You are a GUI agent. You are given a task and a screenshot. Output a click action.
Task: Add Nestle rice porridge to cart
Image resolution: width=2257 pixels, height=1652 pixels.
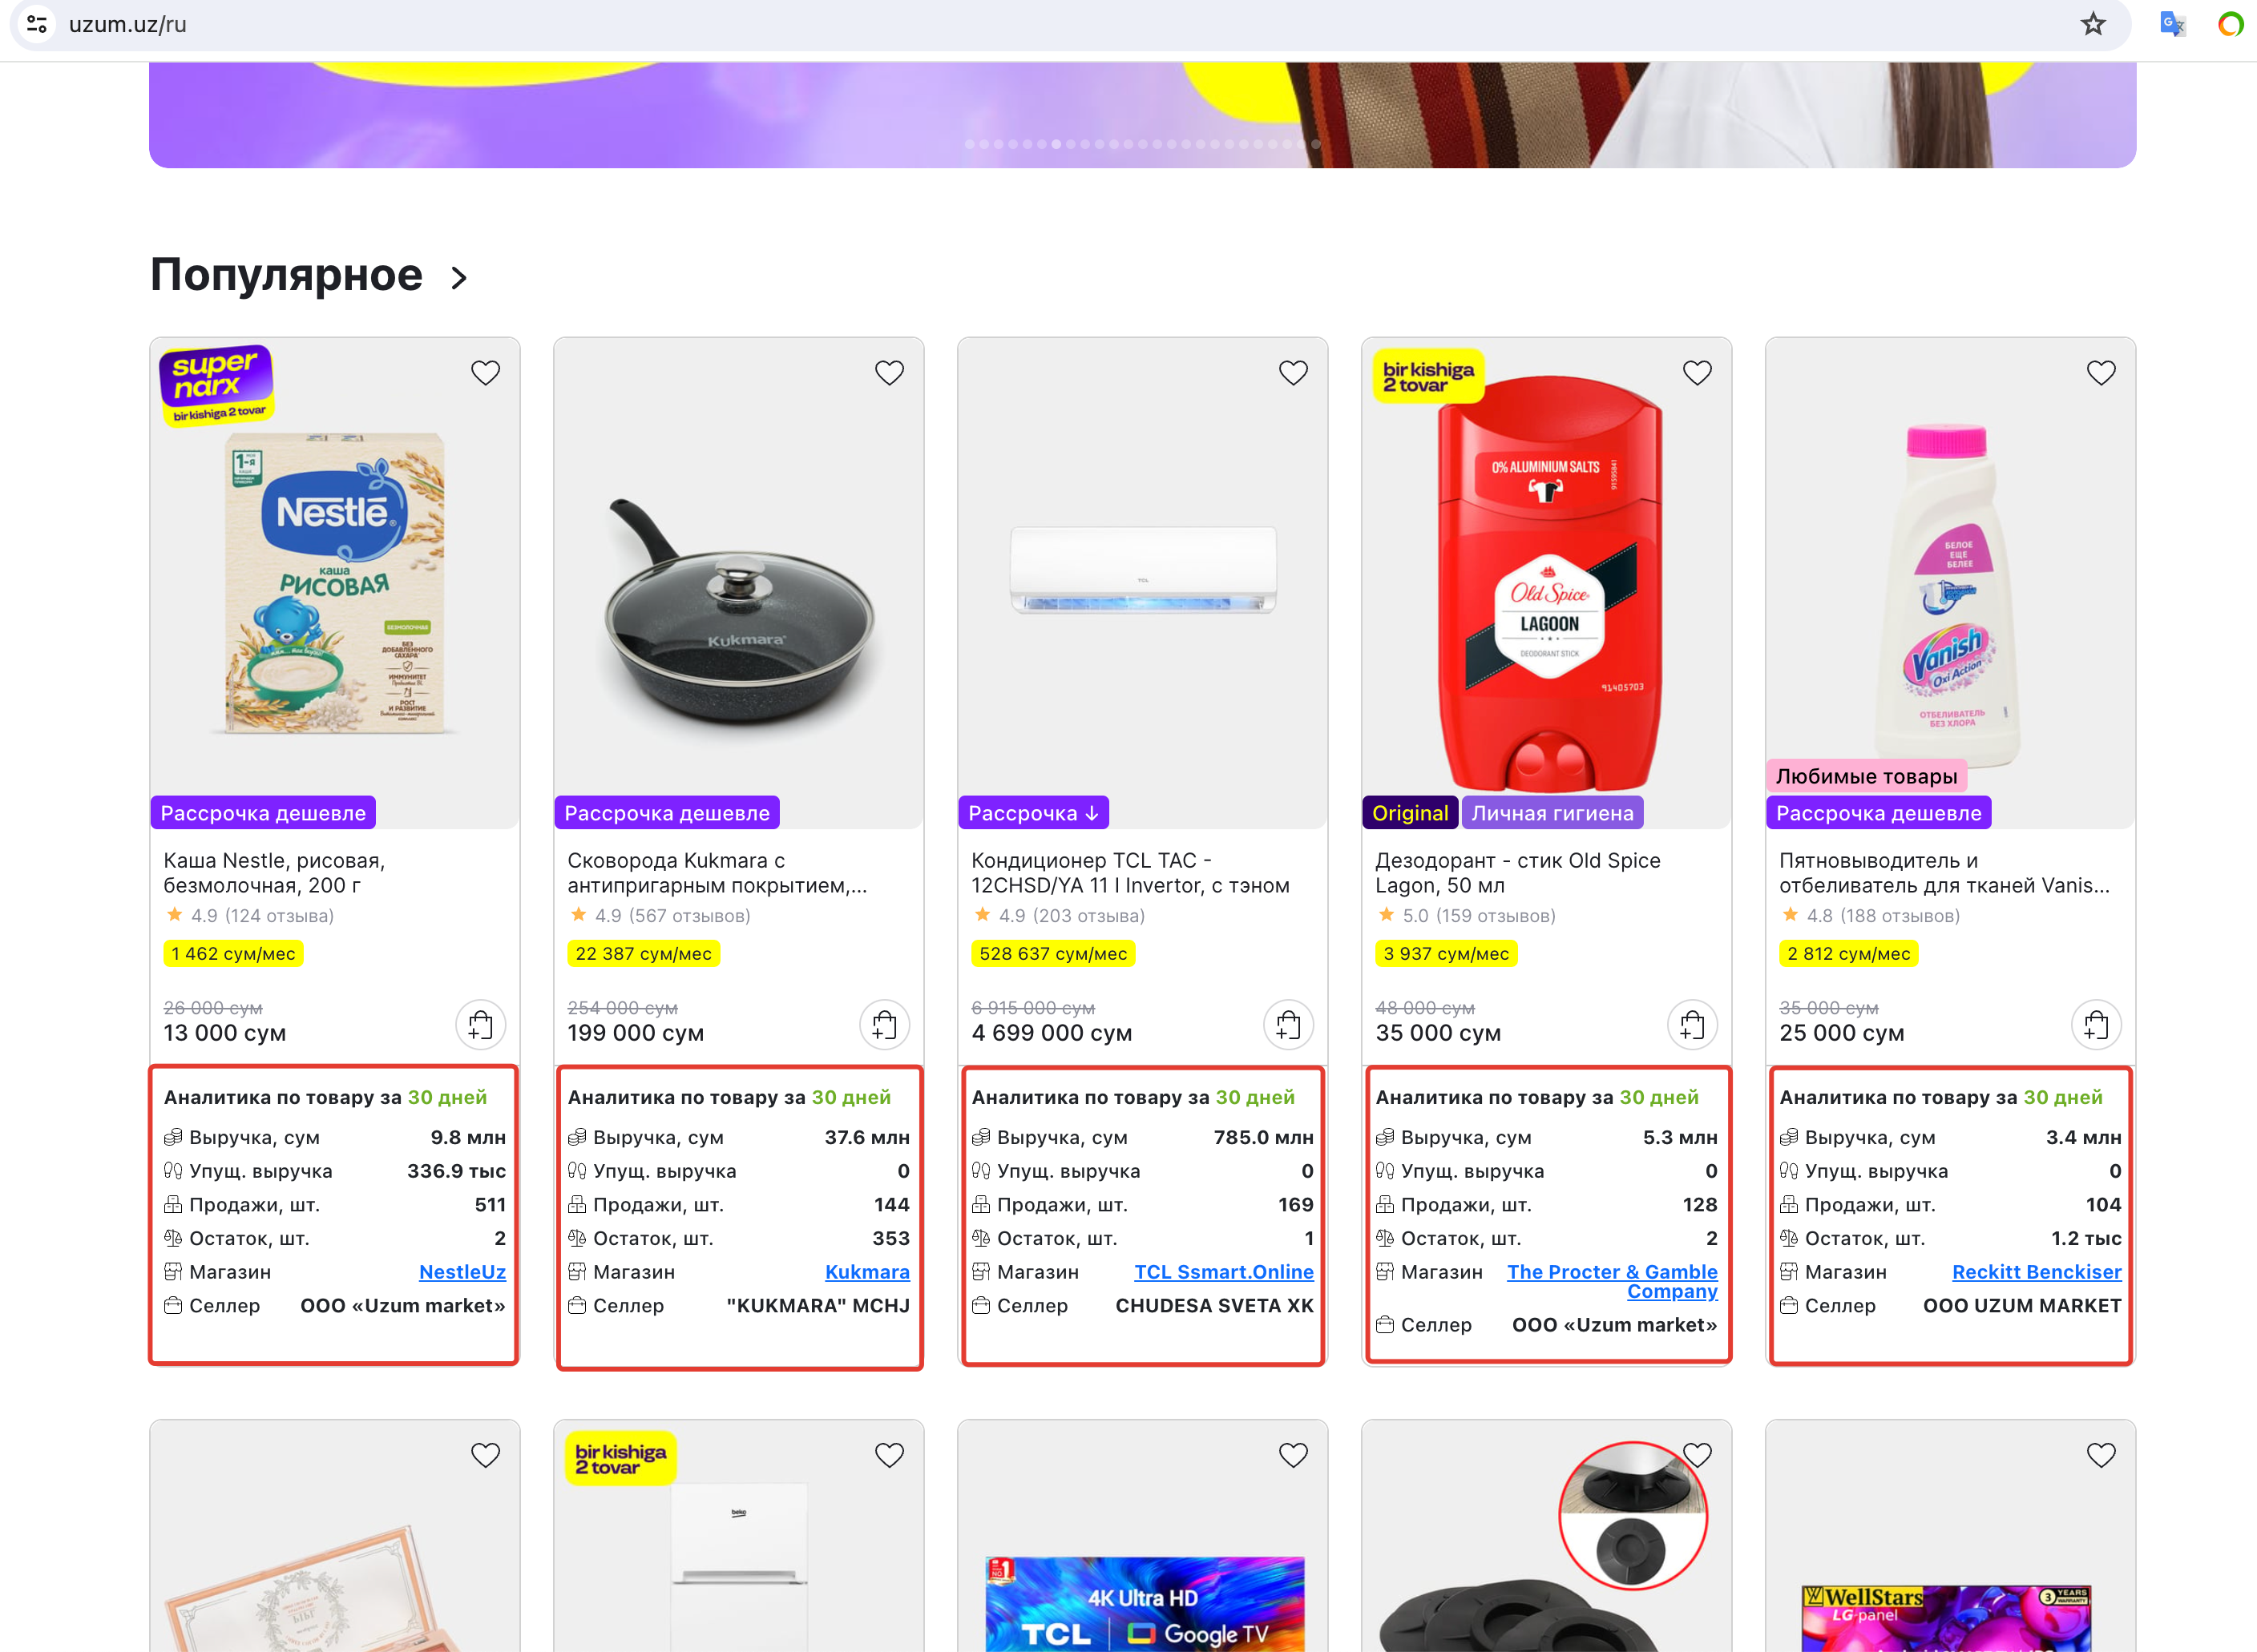pos(480,1025)
